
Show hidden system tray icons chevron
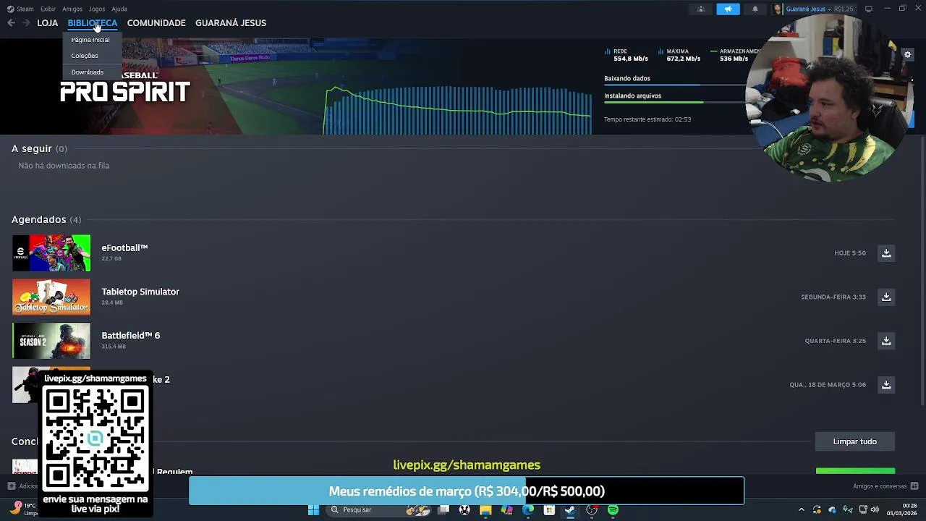point(801,509)
